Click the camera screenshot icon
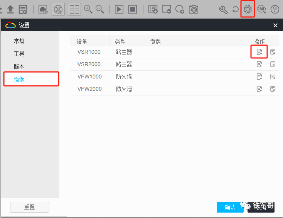This screenshot has width=283, height=218. pyautogui.click(x=193, y=9)
